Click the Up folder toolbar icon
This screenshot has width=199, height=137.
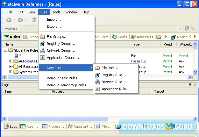point(34,20)
